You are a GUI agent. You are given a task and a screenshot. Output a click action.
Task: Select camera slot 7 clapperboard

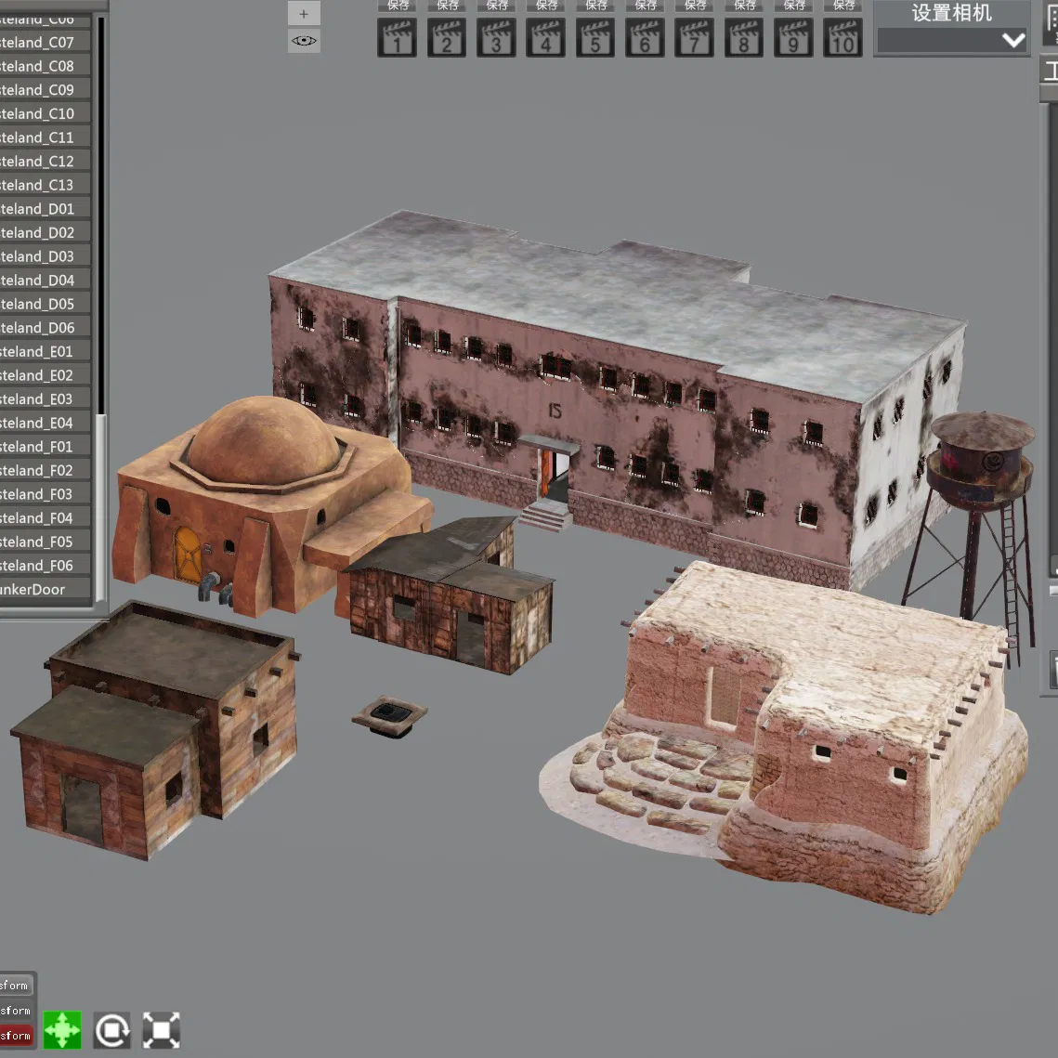coord(694,38)
